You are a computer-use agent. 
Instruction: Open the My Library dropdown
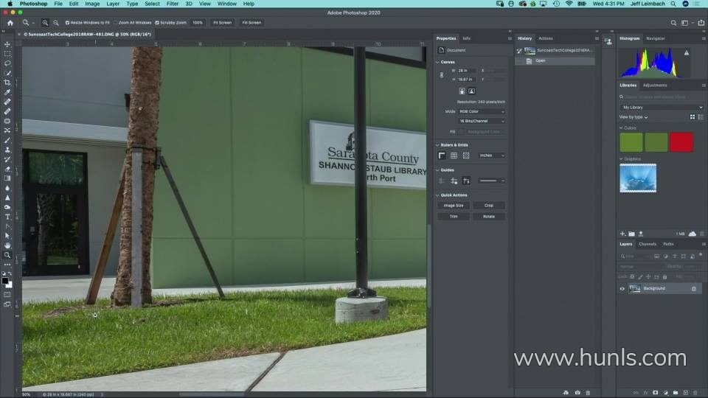[662, 108]
